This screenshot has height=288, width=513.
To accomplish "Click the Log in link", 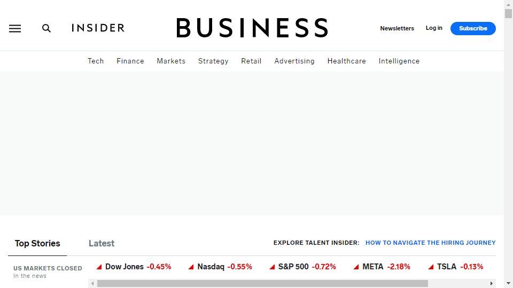I will (x=434, y=28).
